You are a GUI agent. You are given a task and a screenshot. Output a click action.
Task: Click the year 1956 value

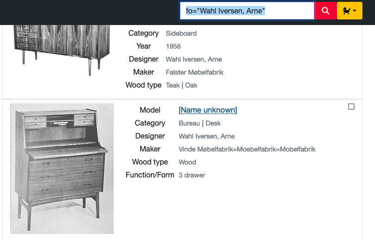pyautogui.click(x=173, y=46)
